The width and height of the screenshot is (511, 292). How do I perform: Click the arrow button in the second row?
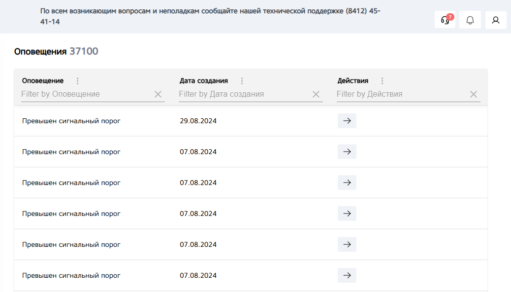coord(347,152)
